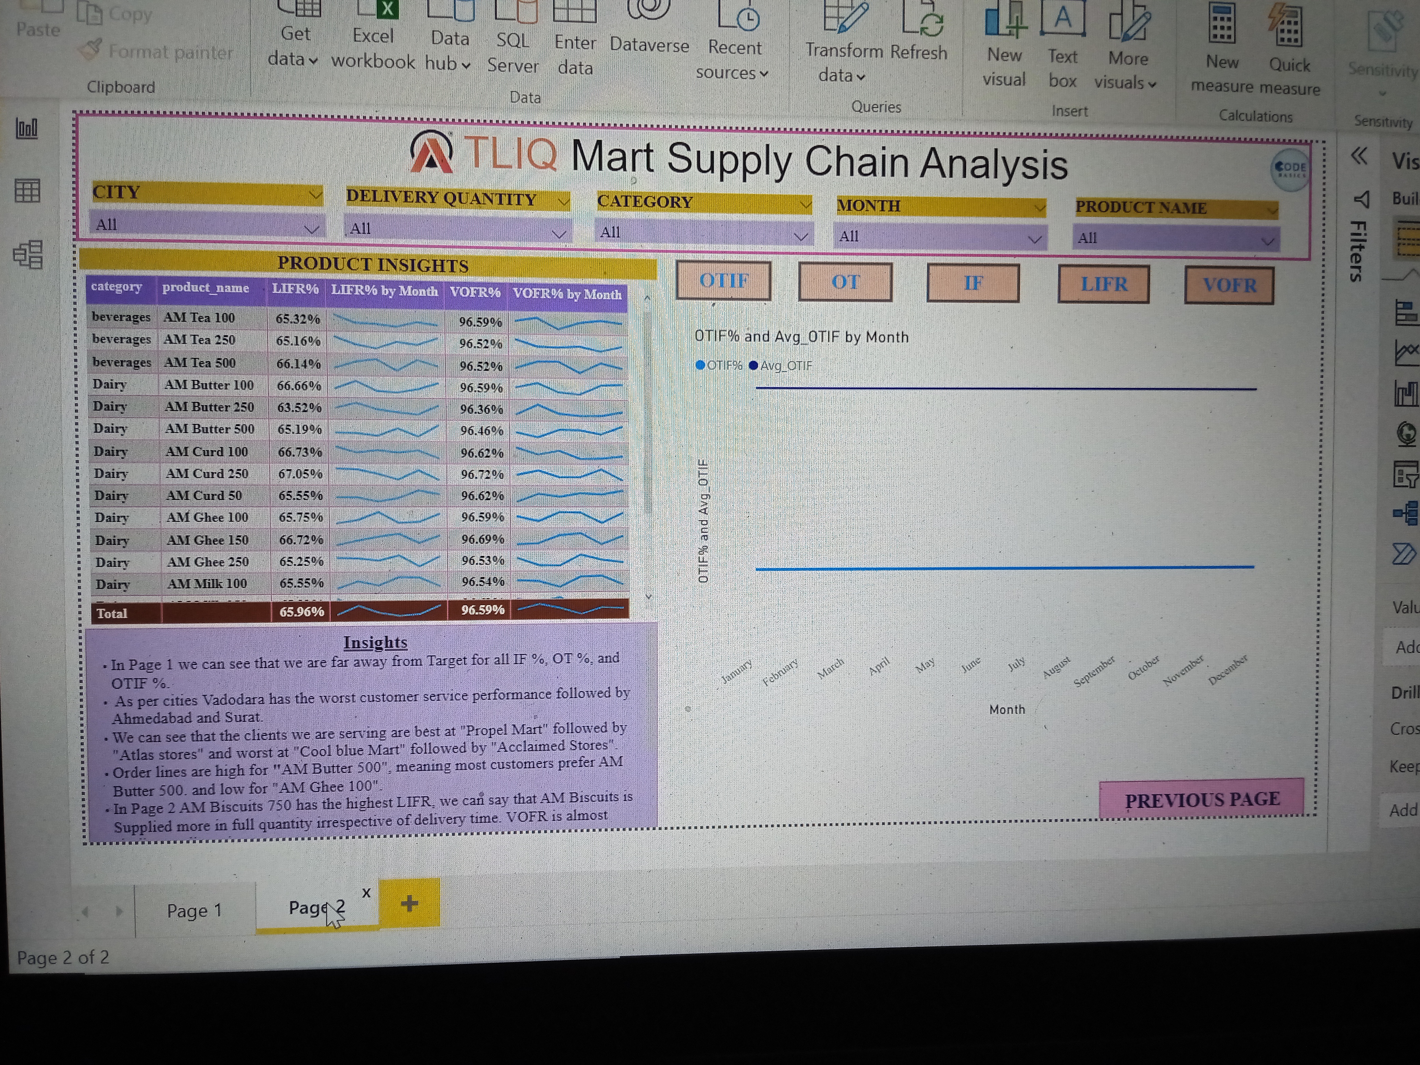Viewport: 1420px width, 1065px height.
Task: Add a Text box to the report
Action: point(1062,20)
